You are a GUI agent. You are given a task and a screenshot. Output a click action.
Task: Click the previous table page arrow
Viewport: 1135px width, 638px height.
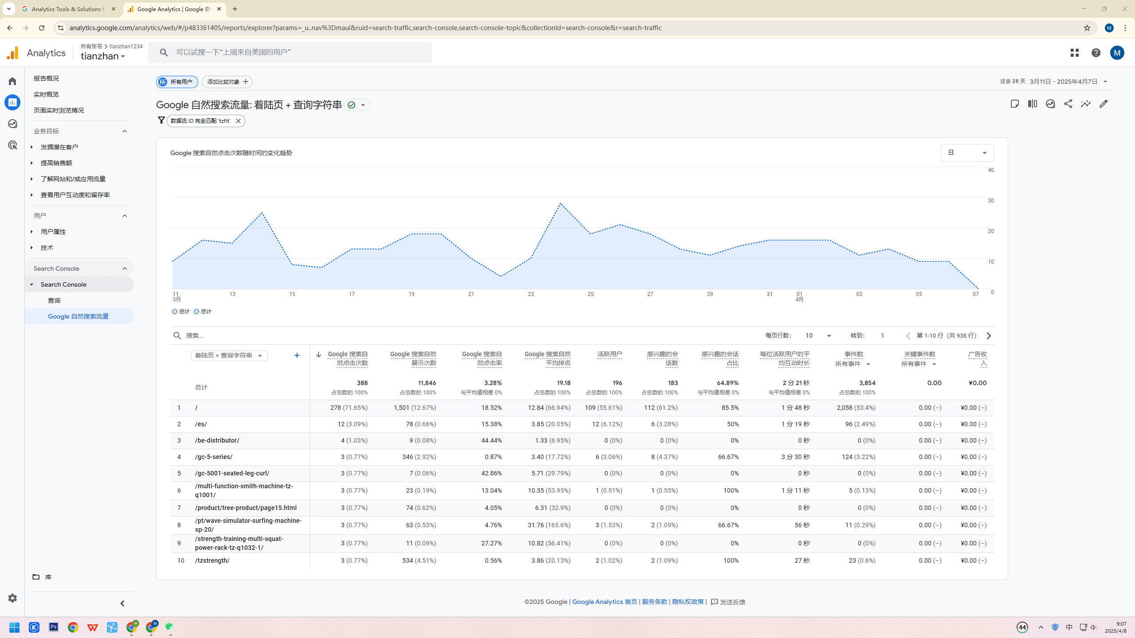point(908,336)
